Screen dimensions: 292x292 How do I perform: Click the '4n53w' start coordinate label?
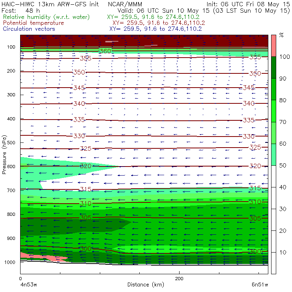(28, 285)
